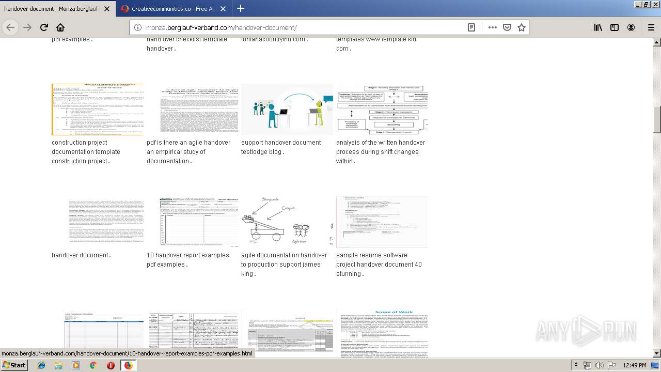The height and width of the screenshot is (372, 661).
Task: Open the support handover testlodge thumbnail
Action: pyautogui.click(x=287, y=110)
